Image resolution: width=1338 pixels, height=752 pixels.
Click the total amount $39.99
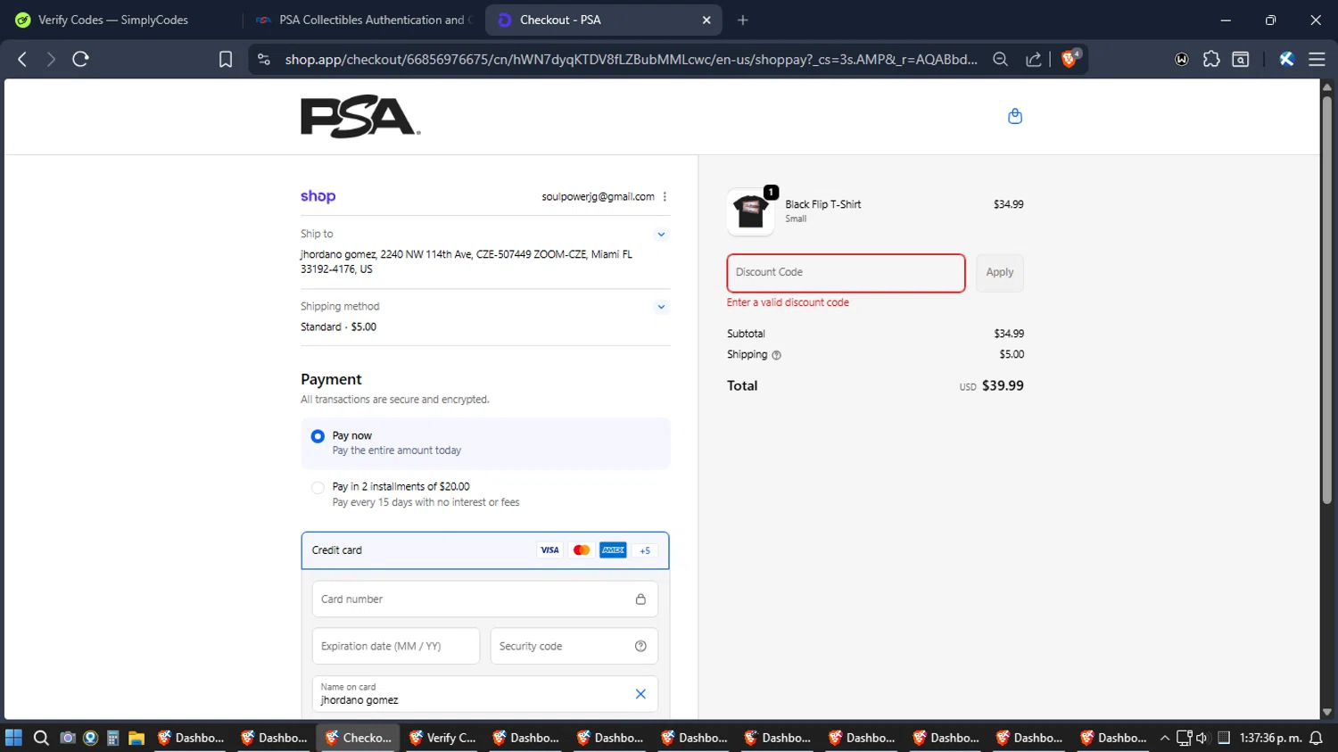coord(1003,386)
